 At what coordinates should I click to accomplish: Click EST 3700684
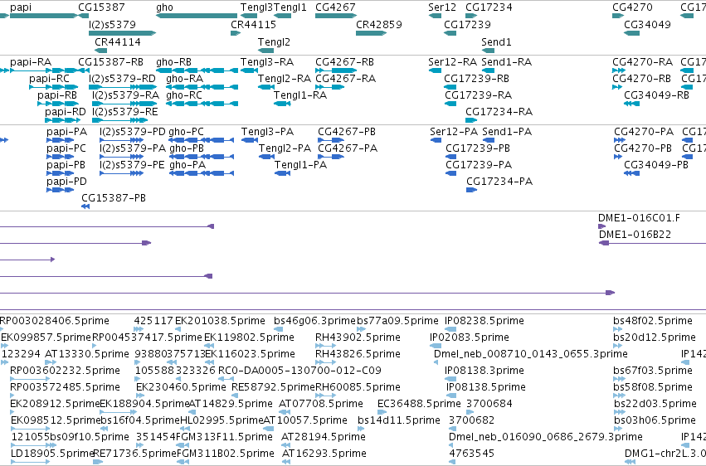[489, 404]
